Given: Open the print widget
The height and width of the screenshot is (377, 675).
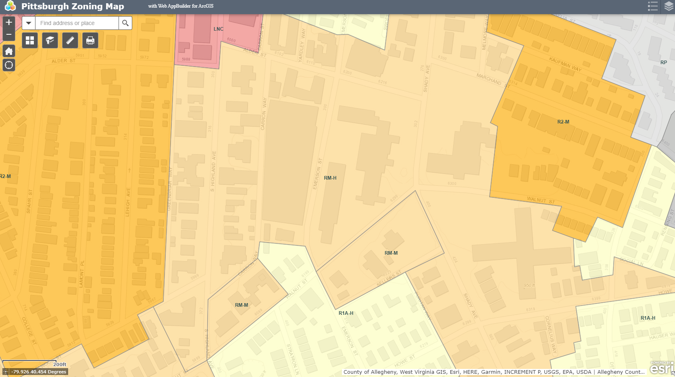Looking at the screenshot, I should 90,40.
